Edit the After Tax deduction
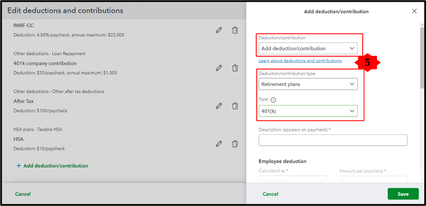 219,106
